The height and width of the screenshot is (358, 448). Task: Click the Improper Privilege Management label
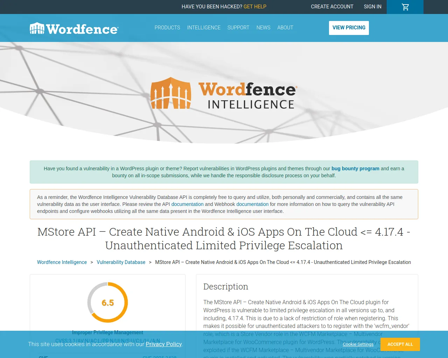click(107, 332)
